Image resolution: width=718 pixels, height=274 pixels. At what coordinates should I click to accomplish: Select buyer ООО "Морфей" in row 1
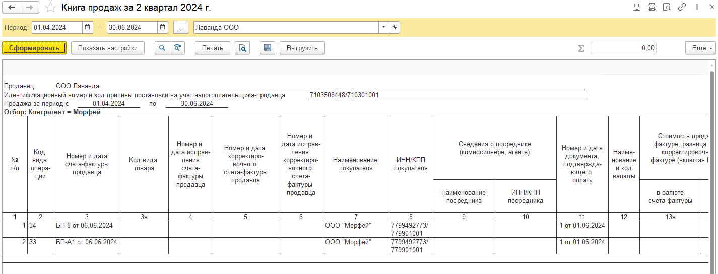356,230
